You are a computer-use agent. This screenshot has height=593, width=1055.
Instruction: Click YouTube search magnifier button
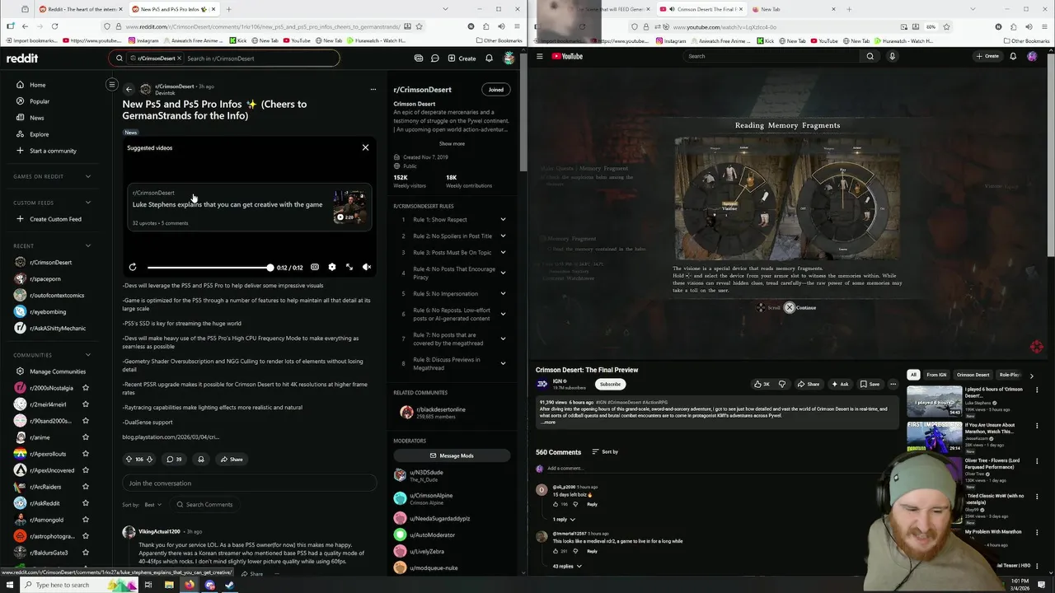[870, 56]
